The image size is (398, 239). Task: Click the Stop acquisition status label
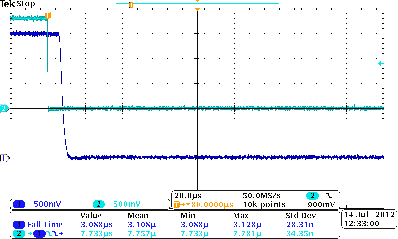26,4
